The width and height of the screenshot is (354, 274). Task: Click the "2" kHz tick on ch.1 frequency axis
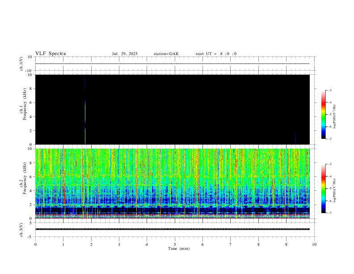[31, 130]
